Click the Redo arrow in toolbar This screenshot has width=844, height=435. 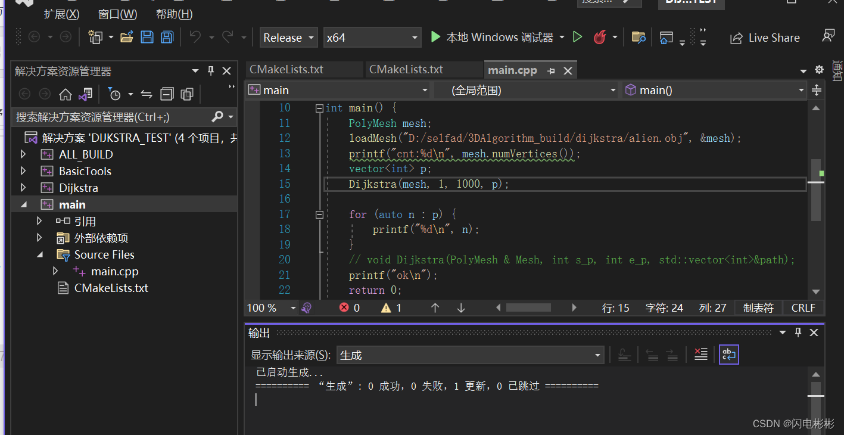[227, 37]
